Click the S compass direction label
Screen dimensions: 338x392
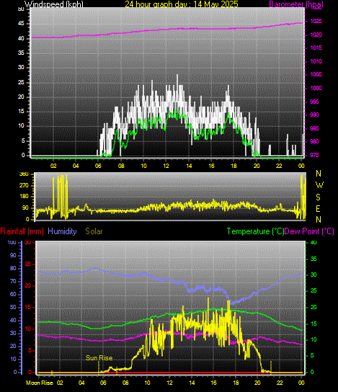point(318,197)
